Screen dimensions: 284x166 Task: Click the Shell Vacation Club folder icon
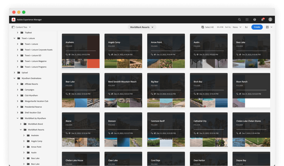22,113
